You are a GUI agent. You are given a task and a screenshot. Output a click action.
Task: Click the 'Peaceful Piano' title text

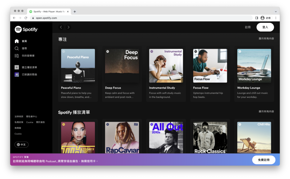tap(71, 88)
